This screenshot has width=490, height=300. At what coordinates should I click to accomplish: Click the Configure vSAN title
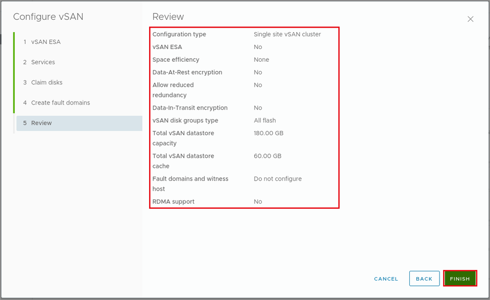click(x=48, y=16)
